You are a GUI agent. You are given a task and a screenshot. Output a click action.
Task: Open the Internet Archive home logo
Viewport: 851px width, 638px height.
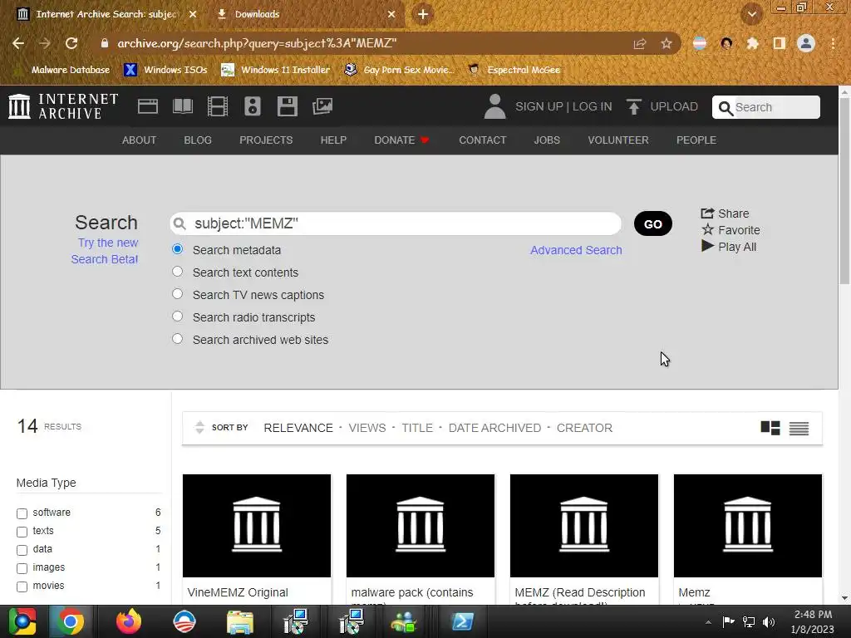coord(63,106)
